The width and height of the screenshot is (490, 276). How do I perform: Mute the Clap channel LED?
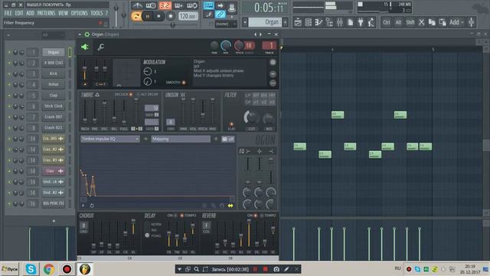coord(9,95)
